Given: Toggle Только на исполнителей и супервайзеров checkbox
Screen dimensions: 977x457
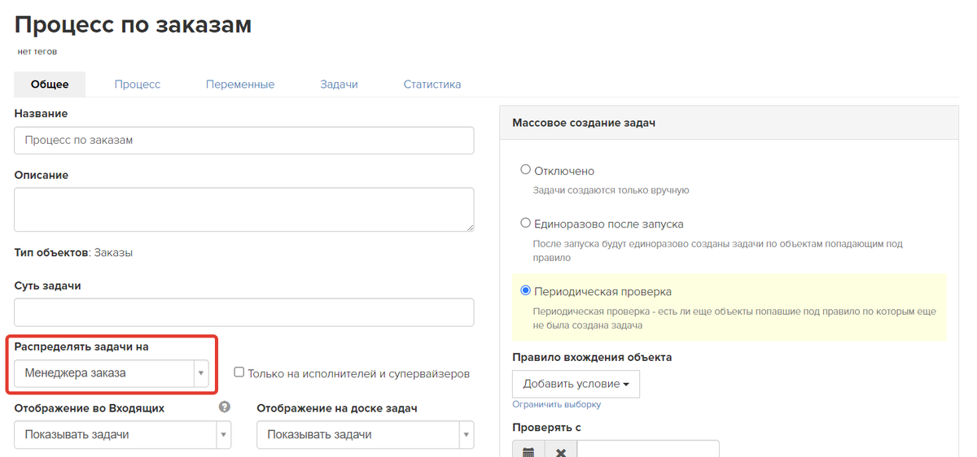Looking at the screenshot, I should pyautogui.click(x=239, y=372).
